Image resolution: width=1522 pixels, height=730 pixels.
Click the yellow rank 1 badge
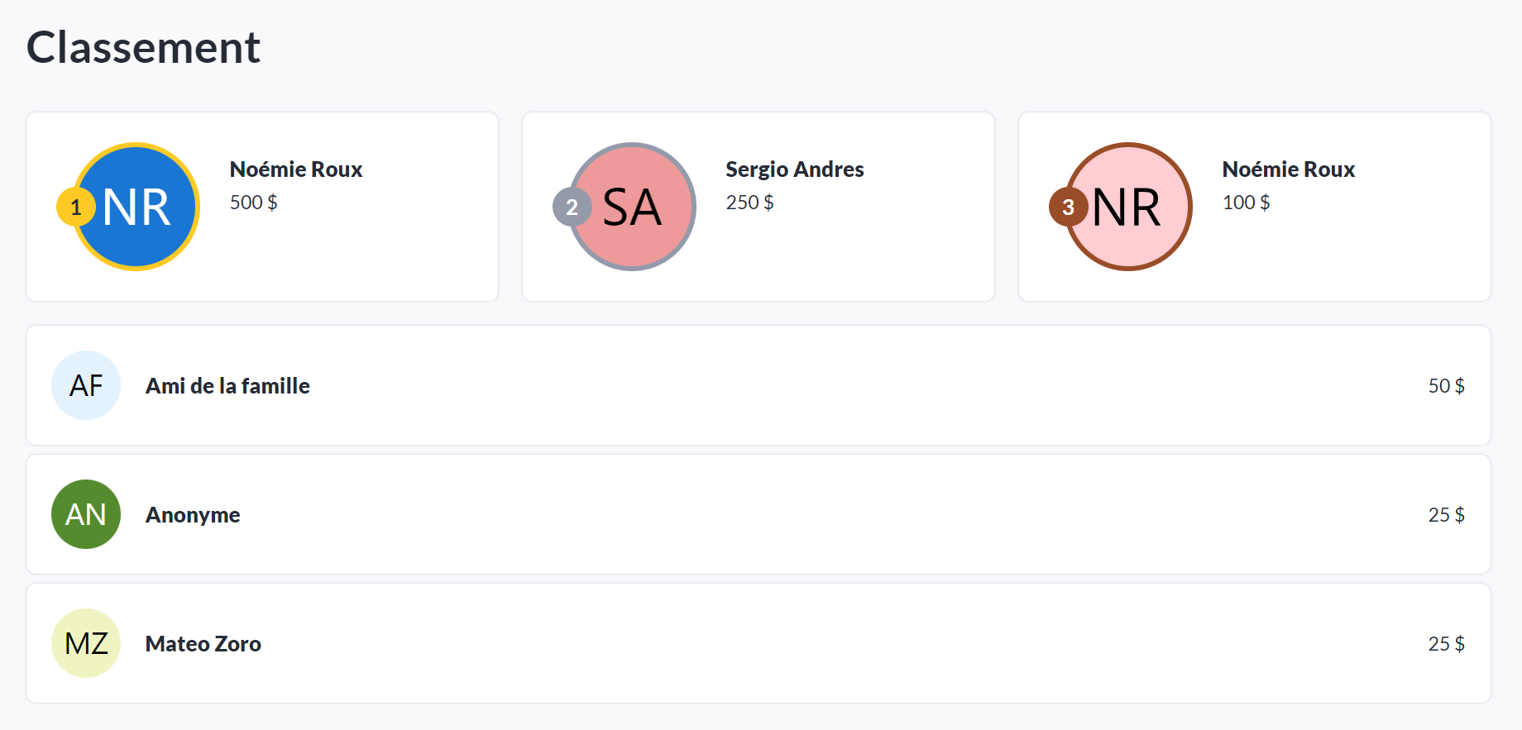point(75,207)
